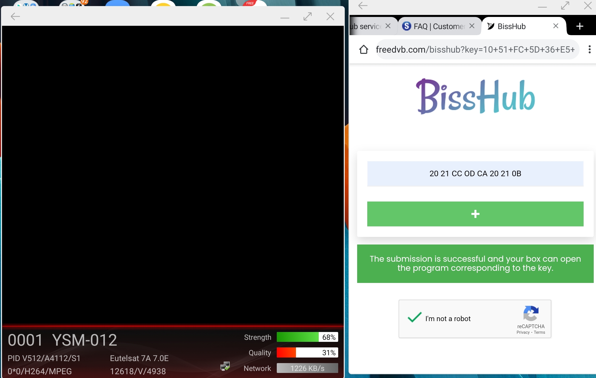The width and height of the screenshot is (596, 378).
Task: Click the new tab plus icon
Action: point(580,27)
